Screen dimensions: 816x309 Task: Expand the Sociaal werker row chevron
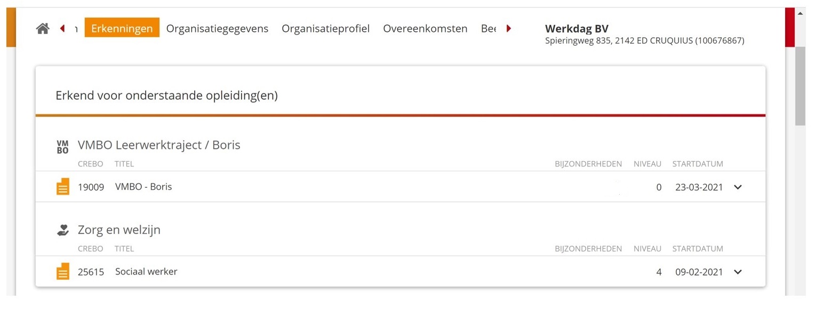pyautogui.click(x=738, y=272)
